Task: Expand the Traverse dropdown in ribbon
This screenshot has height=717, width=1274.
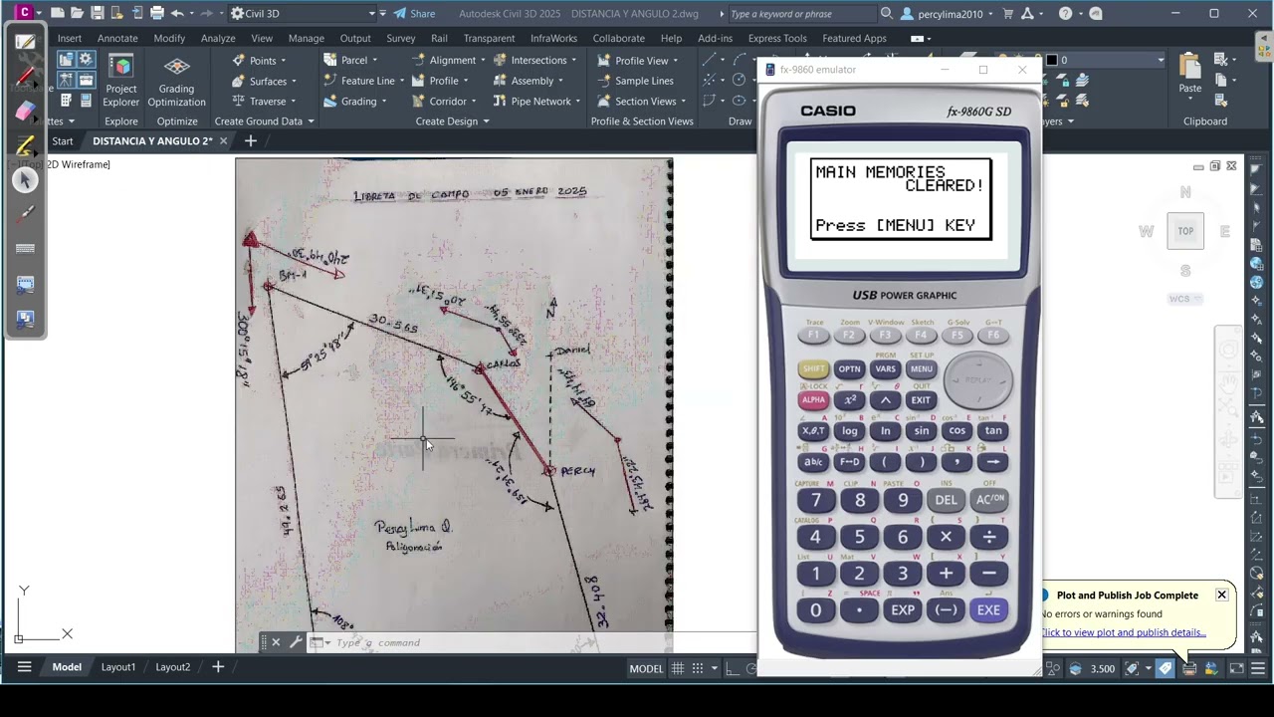Action: [x=264, y=101]
